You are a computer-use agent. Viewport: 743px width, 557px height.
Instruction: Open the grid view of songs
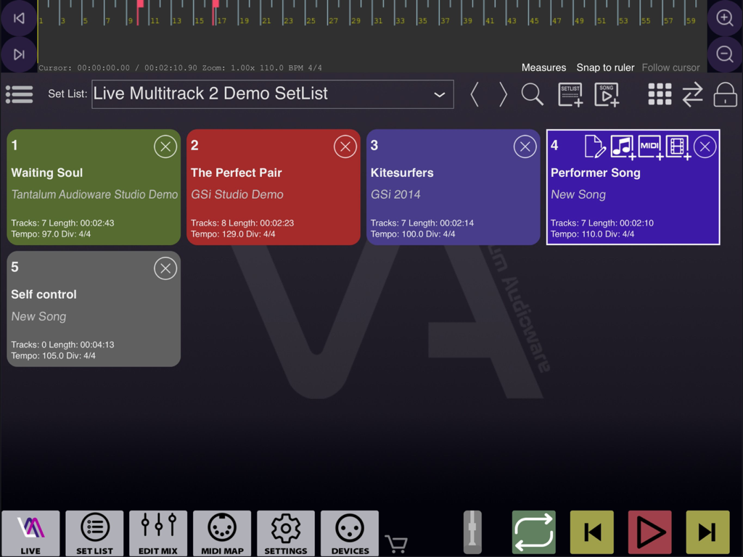pos(660,94)
